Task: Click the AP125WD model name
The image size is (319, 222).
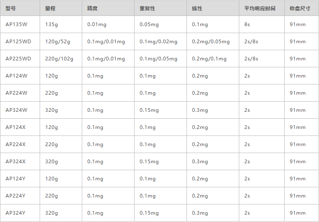Action: pos(18,42)
